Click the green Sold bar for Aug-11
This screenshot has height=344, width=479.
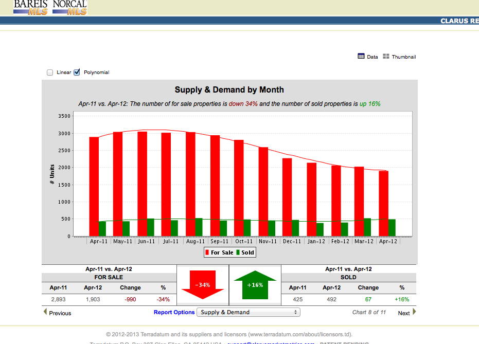(x=199, y=227)
